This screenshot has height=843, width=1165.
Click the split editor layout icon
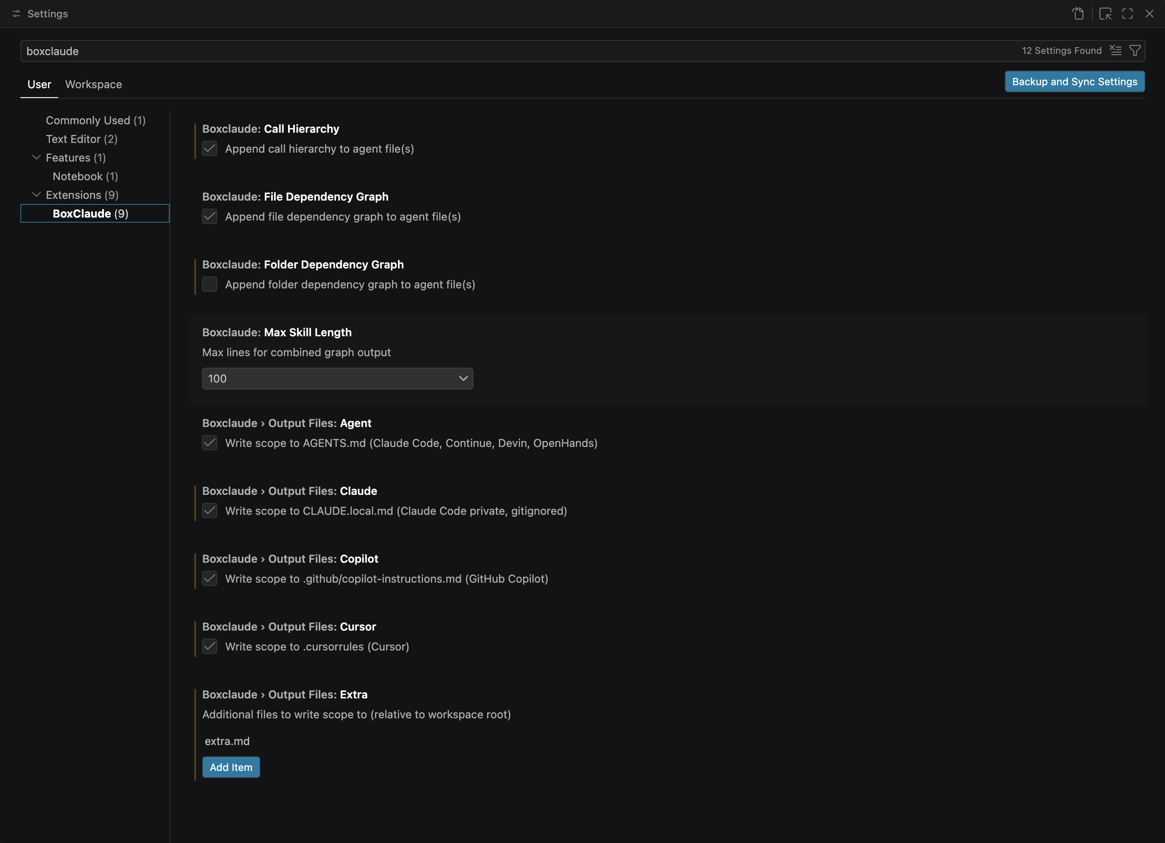point(1106,14)
